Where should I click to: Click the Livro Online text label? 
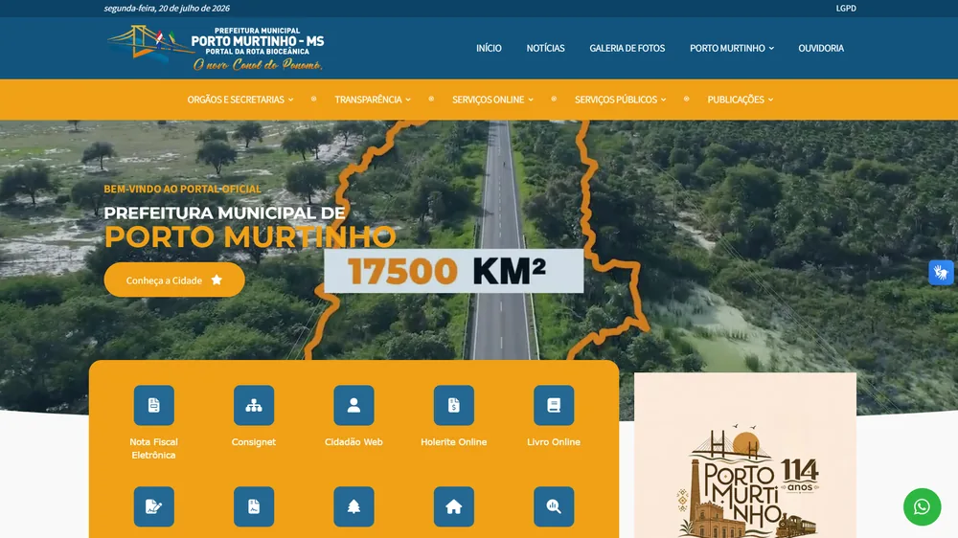554,441
